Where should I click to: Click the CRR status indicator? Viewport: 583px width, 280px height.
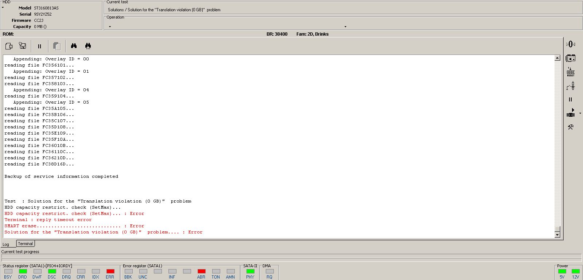pos(81,271)
